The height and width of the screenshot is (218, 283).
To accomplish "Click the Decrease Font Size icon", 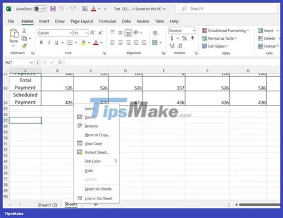I will pyautogui.click(x=101, y=33).
